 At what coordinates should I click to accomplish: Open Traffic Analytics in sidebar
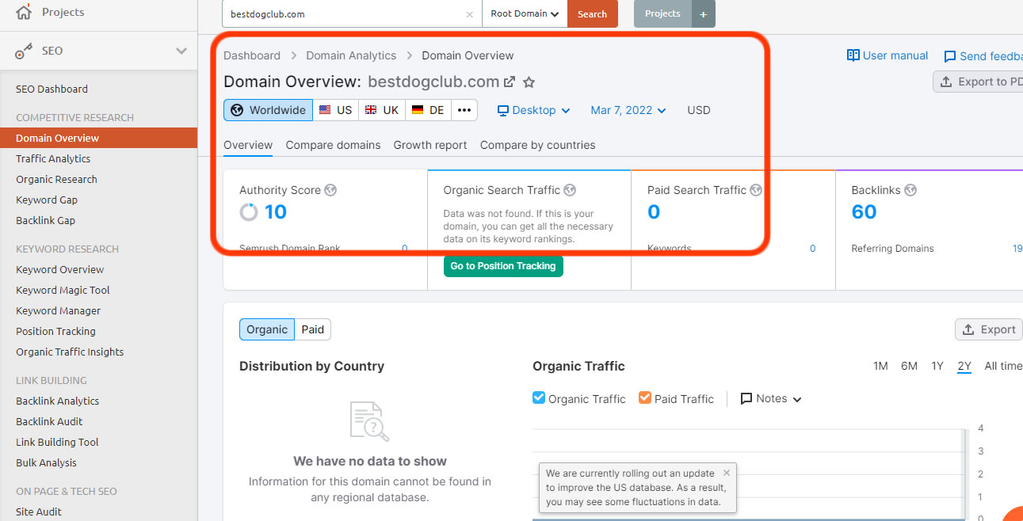point(53,159)
